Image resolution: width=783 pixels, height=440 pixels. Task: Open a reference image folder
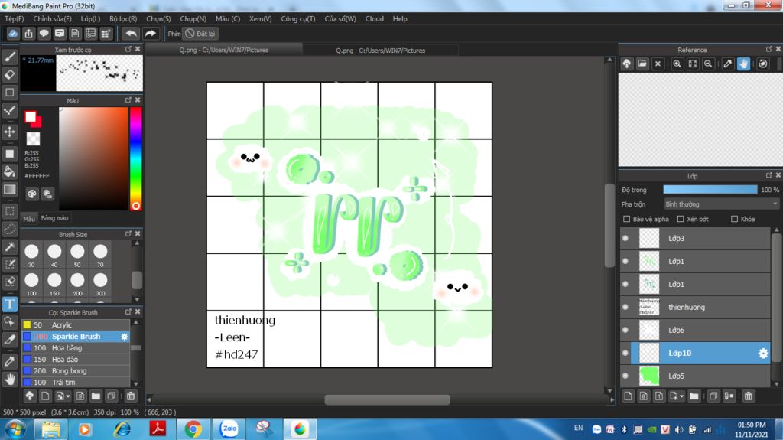tap(642, 64)
